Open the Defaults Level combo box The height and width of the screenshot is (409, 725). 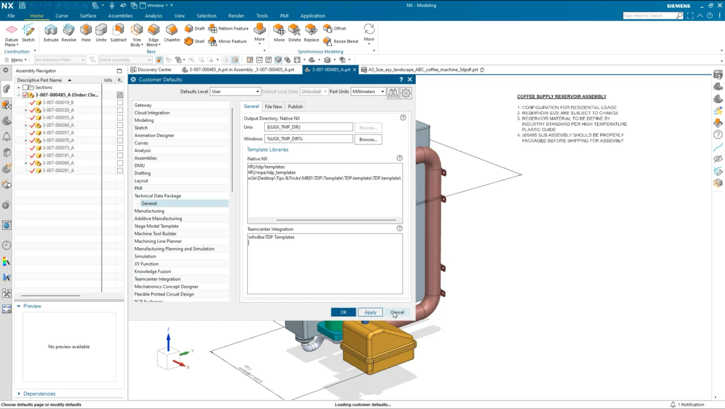235,91
